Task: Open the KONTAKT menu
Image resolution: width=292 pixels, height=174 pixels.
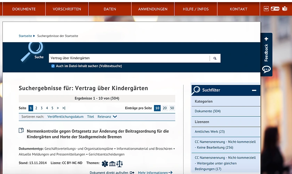Action: click(x=238, y=9)
